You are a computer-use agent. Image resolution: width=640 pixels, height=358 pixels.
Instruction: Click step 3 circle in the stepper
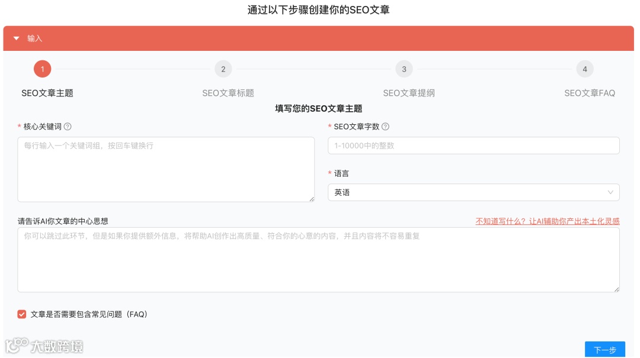(x=404, y=69)
